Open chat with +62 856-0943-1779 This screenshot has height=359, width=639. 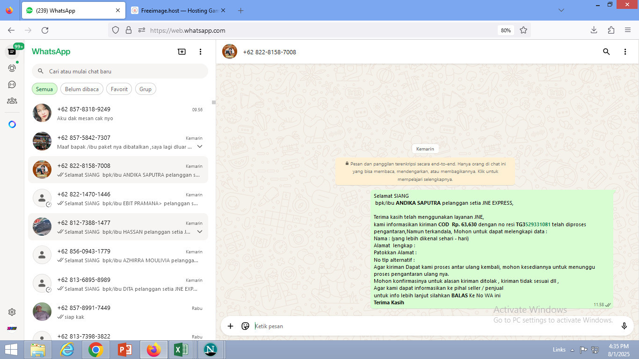[118, 255]
